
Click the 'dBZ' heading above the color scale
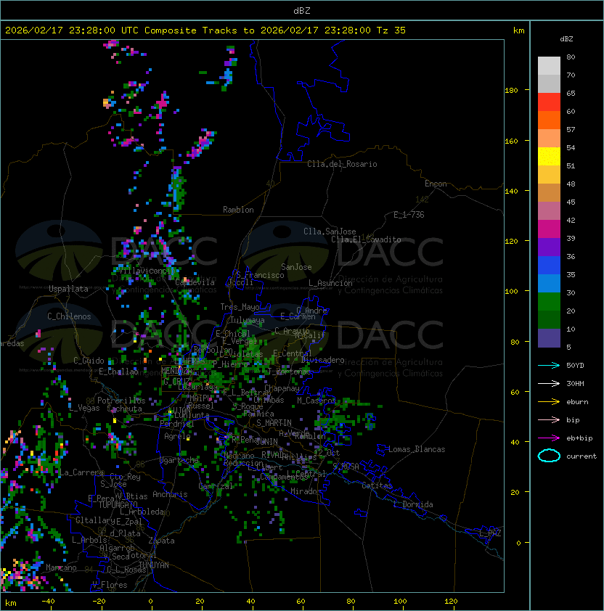[x=566, y=38]
